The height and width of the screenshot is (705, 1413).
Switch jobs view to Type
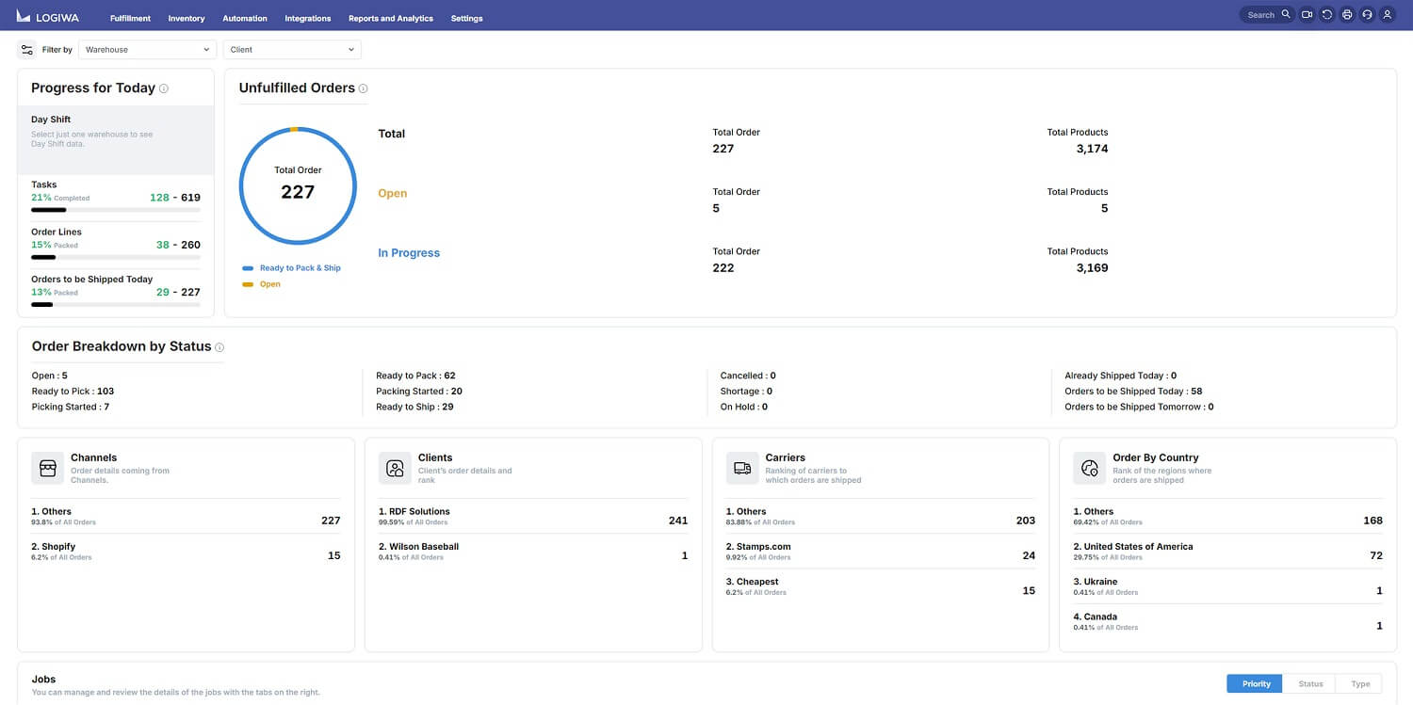(x=1360, y=684)
